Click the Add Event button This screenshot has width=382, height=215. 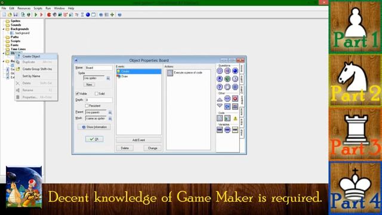point(138,140)
